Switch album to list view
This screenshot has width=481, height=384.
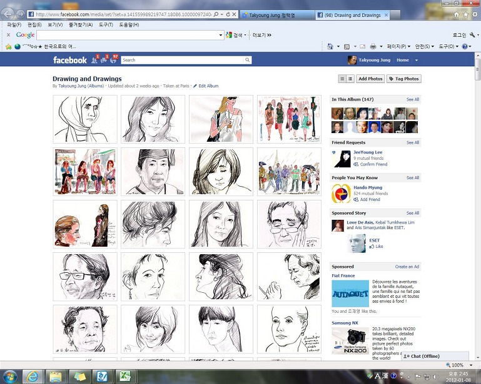click(x=350, y=79)
